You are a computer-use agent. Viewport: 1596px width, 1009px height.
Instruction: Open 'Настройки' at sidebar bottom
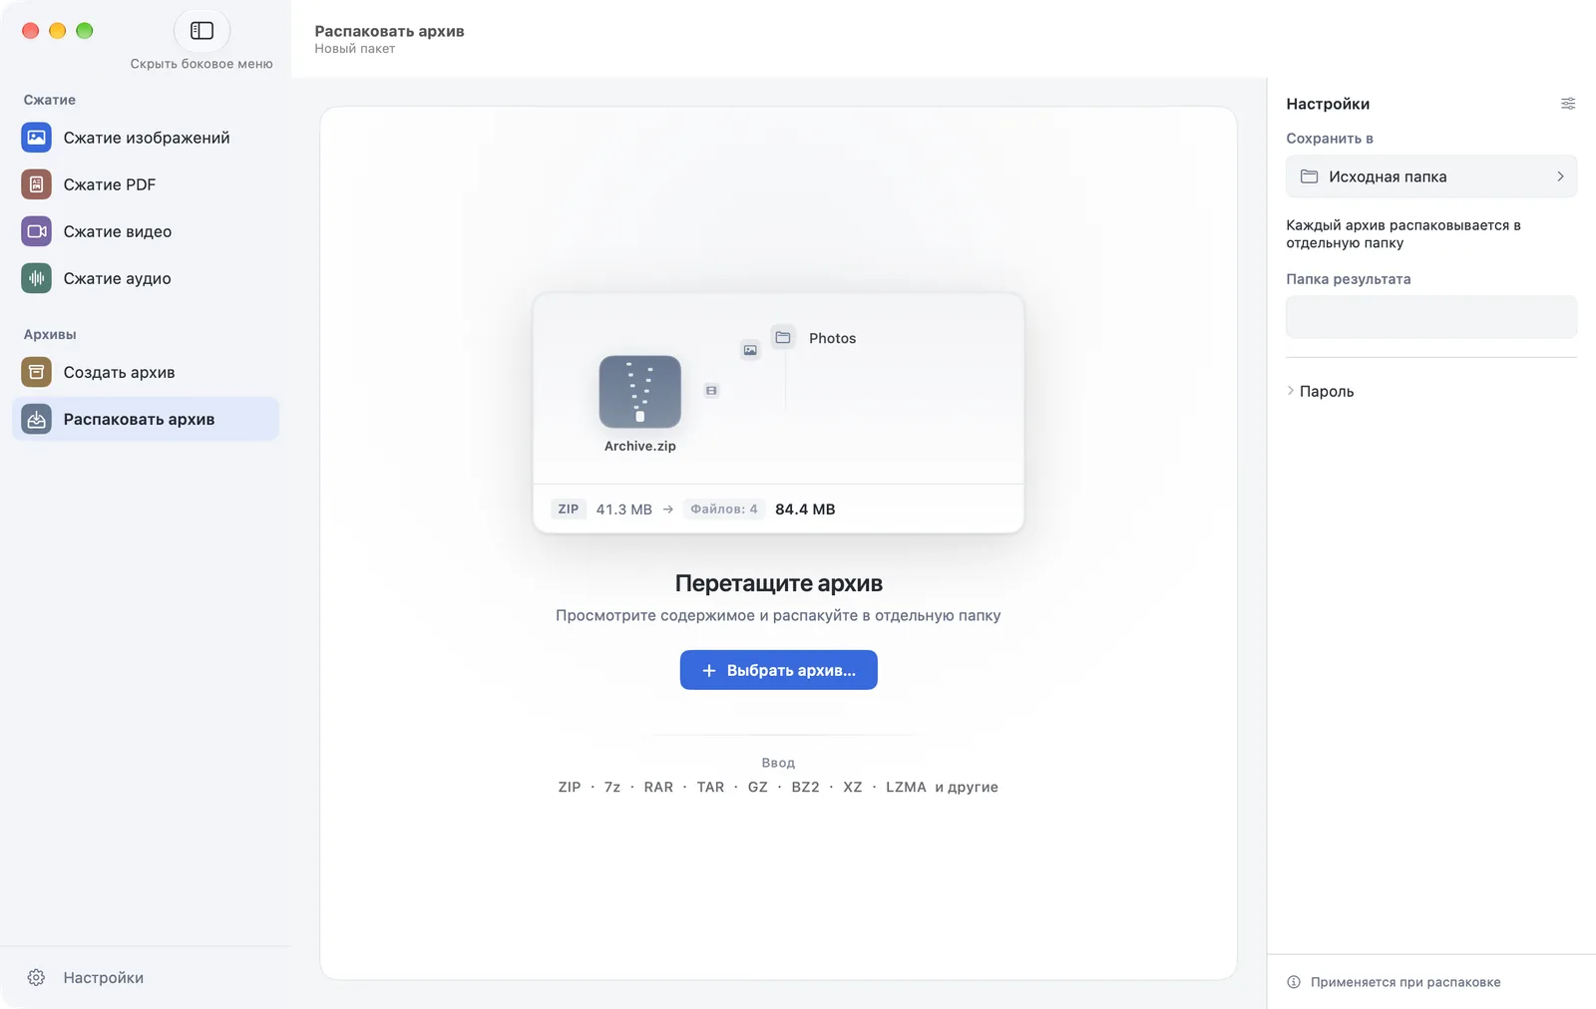pos(104,977)
